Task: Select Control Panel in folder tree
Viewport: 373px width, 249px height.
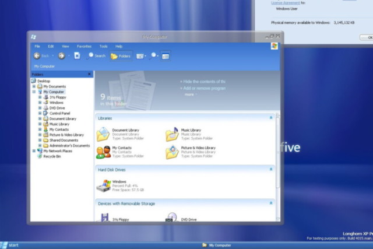Action: coord(59,113)
